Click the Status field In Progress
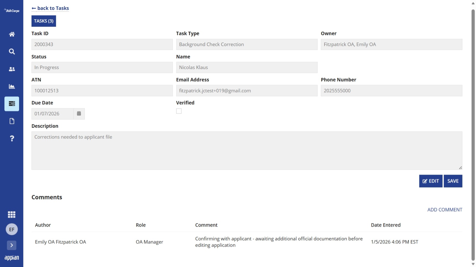This screenshot has height=267, width=476. coord(102,68)
